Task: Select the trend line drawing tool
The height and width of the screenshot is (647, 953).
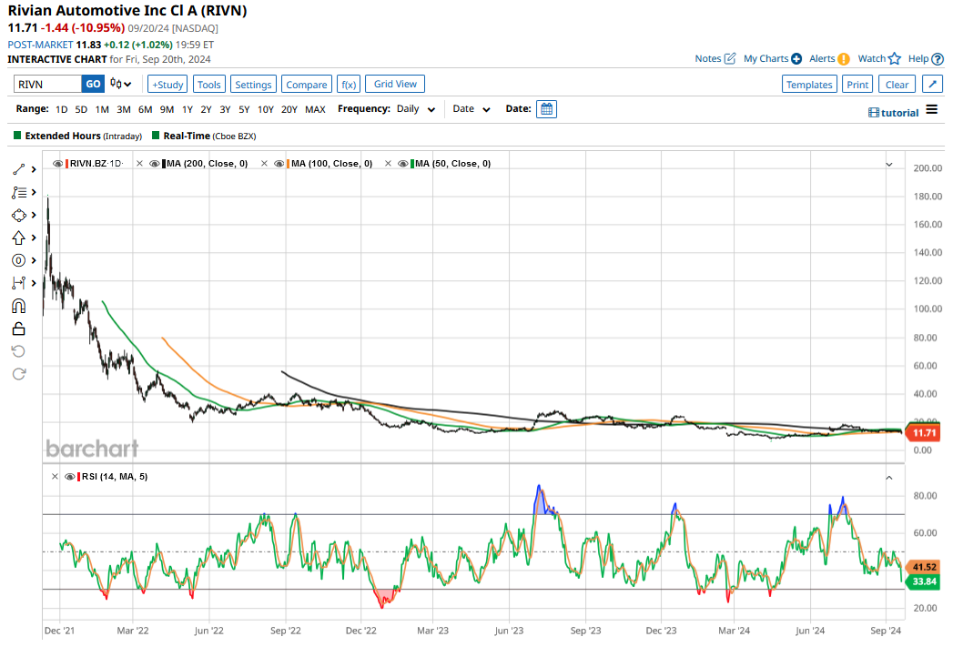Action: pos(19,169)
